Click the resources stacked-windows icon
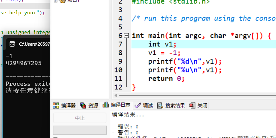This screenshot has height=138, width=276. point(83,105)
